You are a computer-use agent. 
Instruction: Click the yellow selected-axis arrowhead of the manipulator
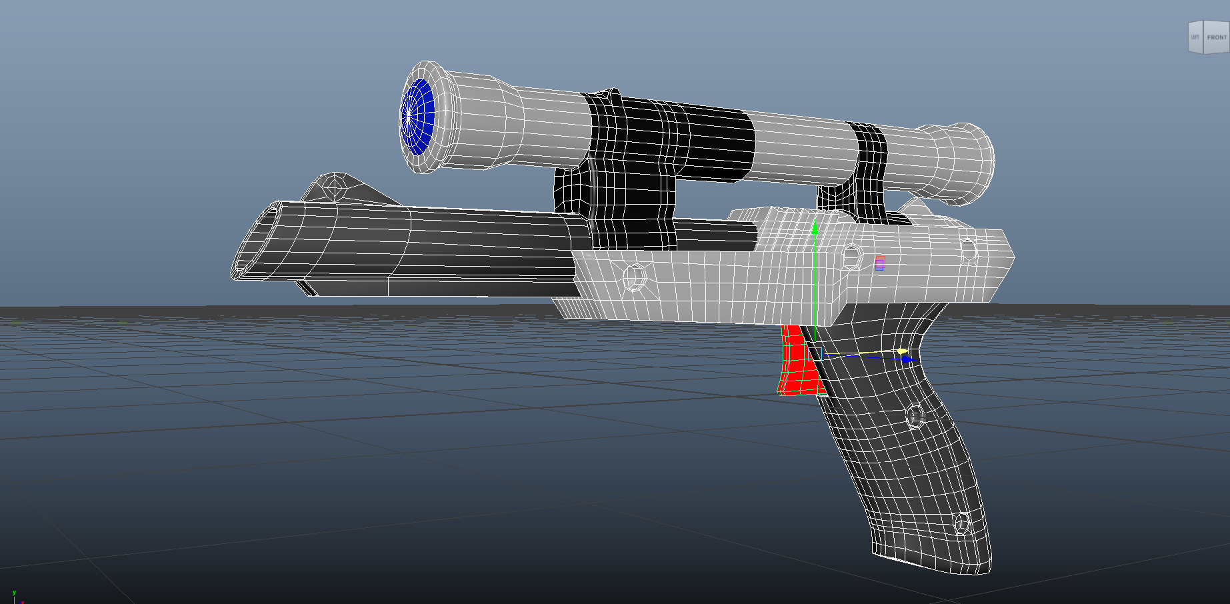click(x=902, y=351)
